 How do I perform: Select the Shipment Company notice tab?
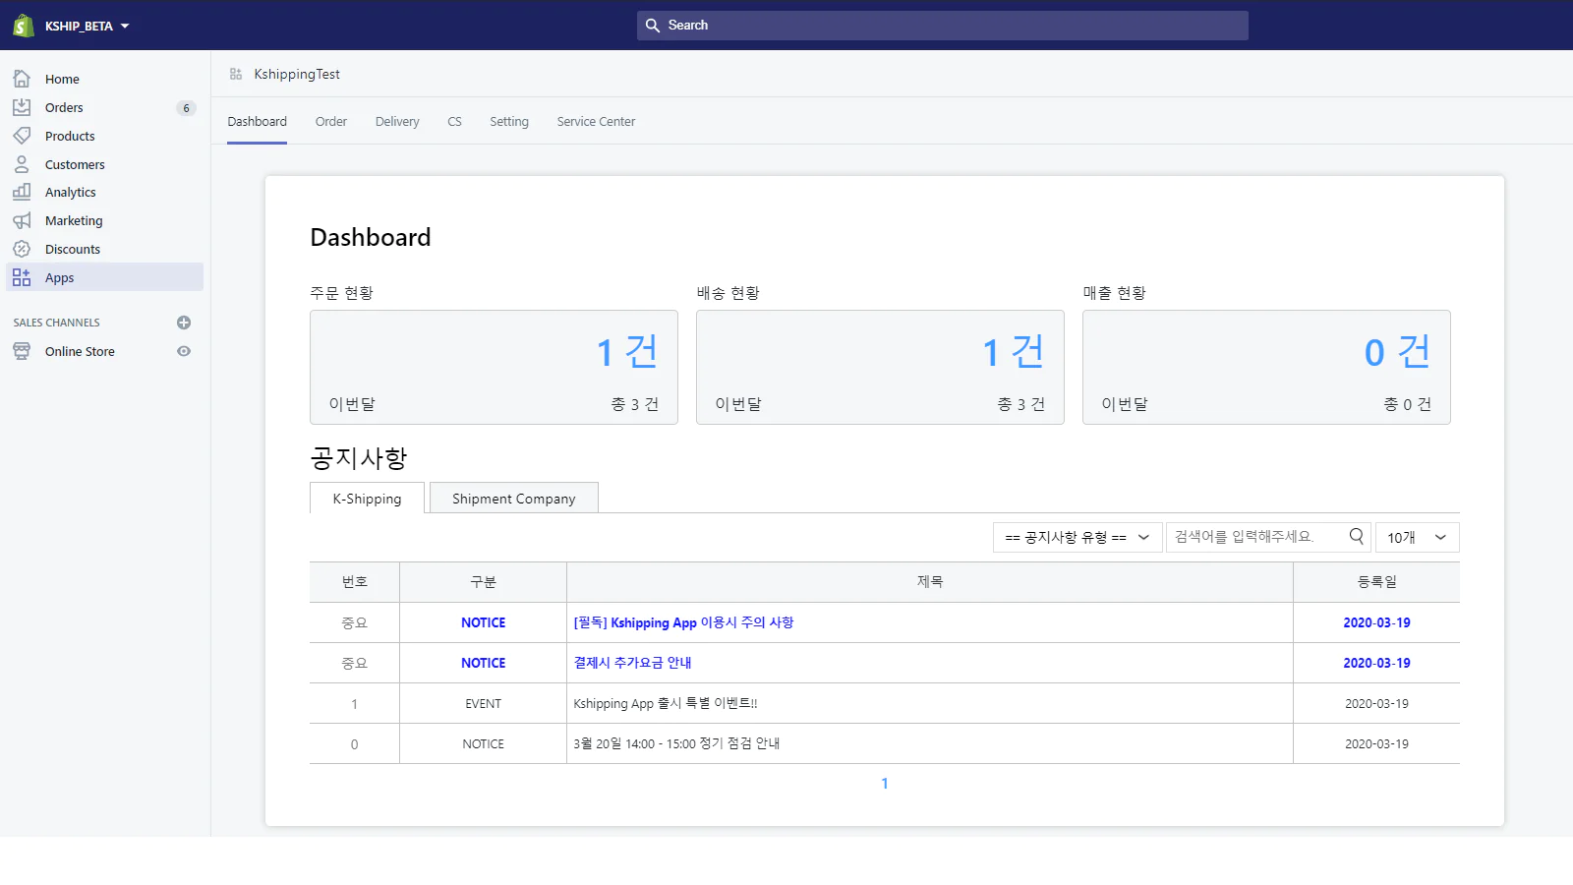513,499
